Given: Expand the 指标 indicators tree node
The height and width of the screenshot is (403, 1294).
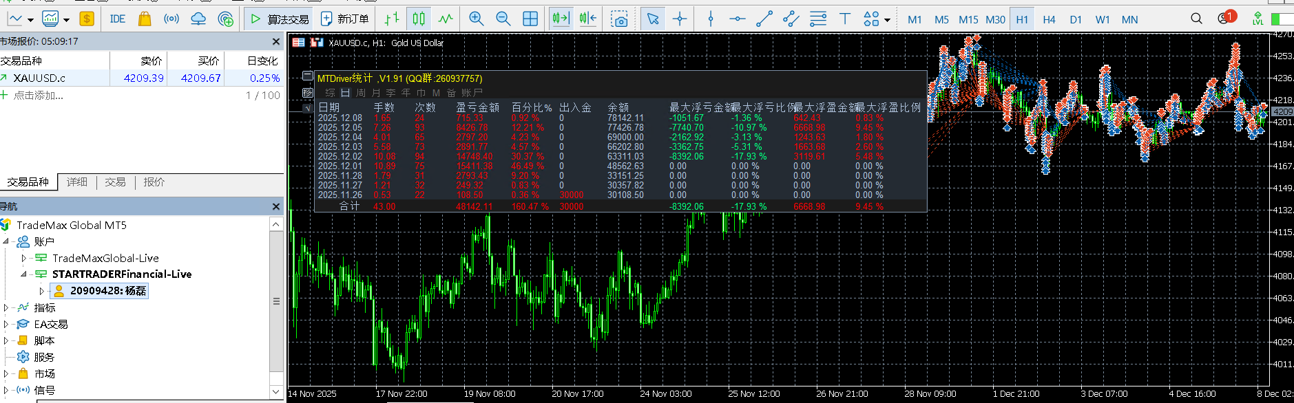Looking at the screenshot, I should [x=6, y=308].
